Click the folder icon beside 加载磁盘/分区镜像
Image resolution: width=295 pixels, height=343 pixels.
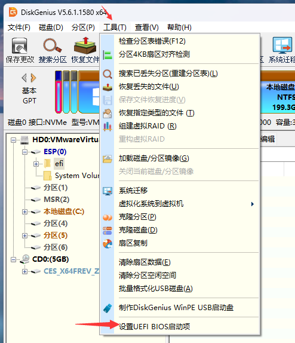click(x=107, y=158)
